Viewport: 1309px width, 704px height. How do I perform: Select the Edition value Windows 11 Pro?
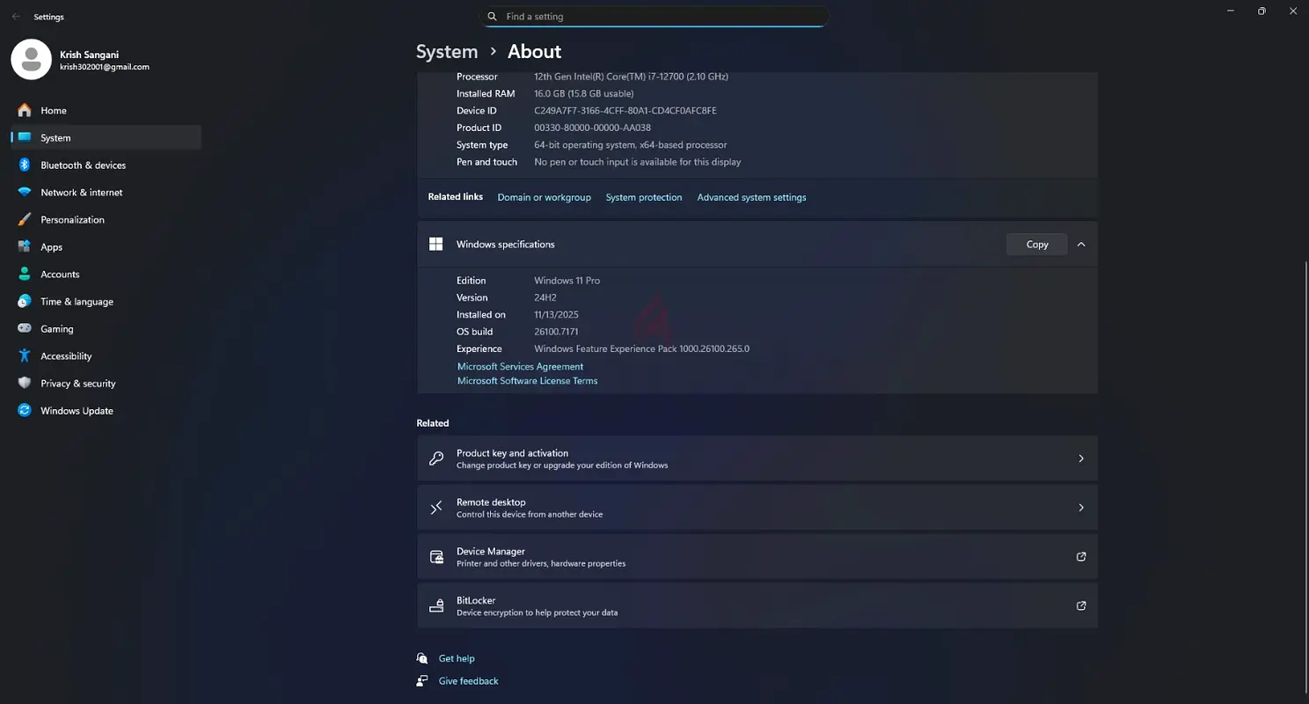pyautogui.click(x=567, y=281)
